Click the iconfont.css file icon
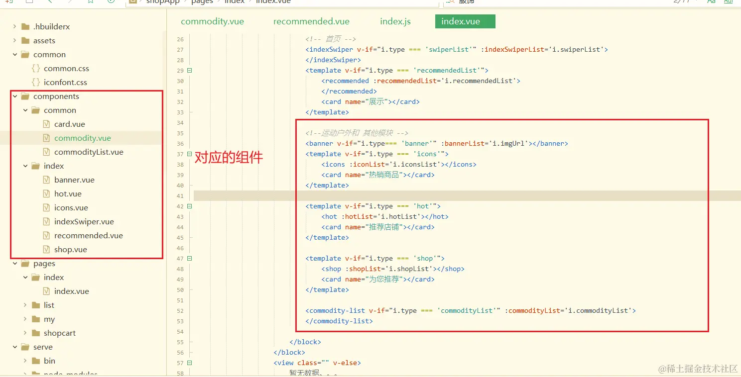The width and height of the screenshot is (741, 377). pos(35,83)
